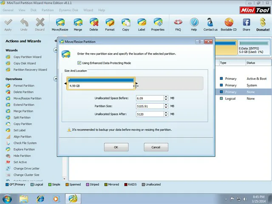This screenshot has width=272, height=204.
Task: Click the Discard toolbar icon
Action: coord(40,24)
